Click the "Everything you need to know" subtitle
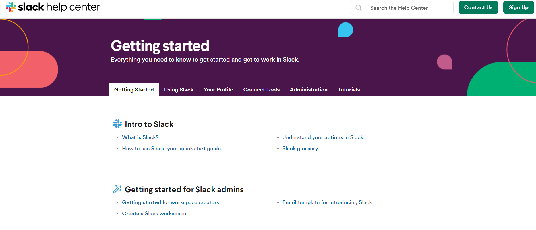Image resolution: width=536 pixels, height=230 pixels. coord(205,60)
